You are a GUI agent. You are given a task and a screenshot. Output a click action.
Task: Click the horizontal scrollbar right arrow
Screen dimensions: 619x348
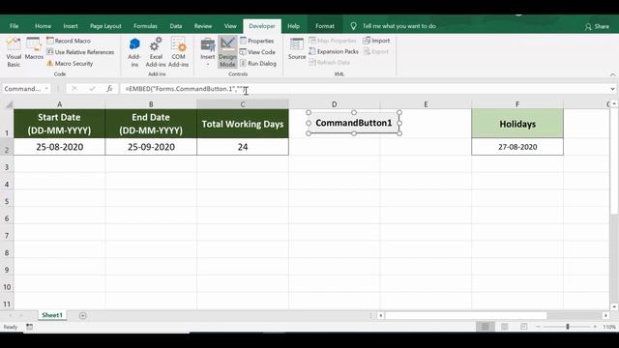pos(605,315)
